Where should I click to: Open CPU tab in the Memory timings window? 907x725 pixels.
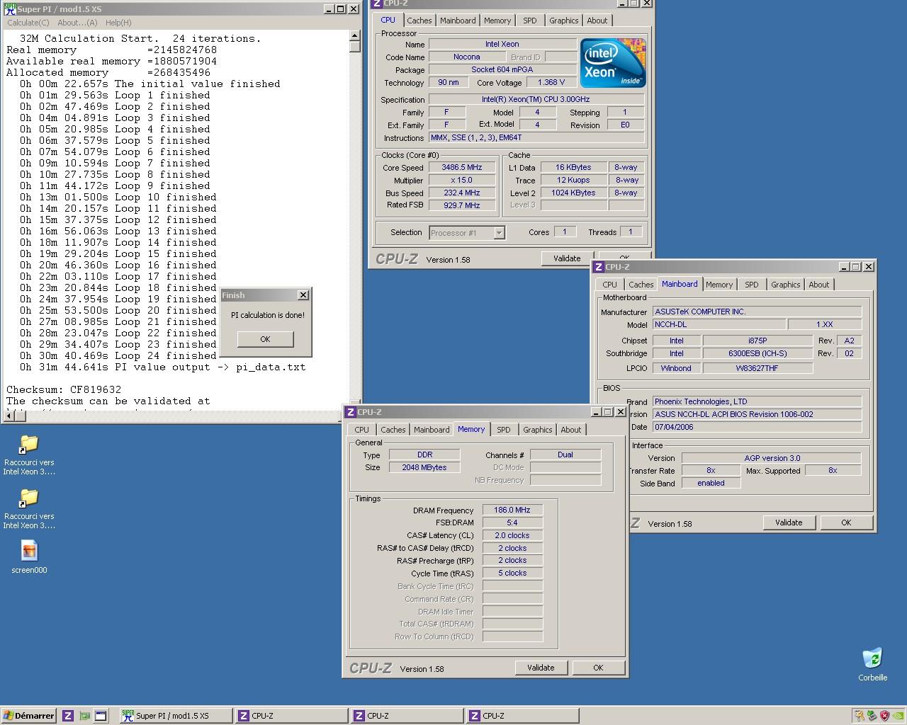coord(362,430)
